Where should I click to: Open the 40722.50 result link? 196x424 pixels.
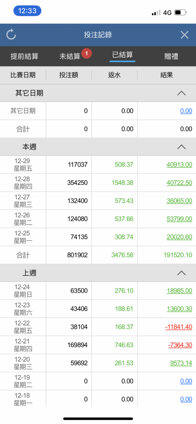pos(179,182)
